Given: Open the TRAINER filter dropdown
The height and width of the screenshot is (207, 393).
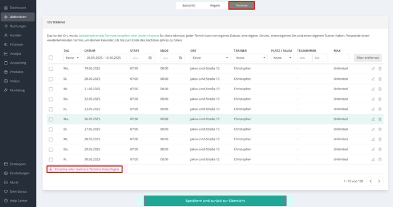Looking at the screenshot, I should point(250,58).
